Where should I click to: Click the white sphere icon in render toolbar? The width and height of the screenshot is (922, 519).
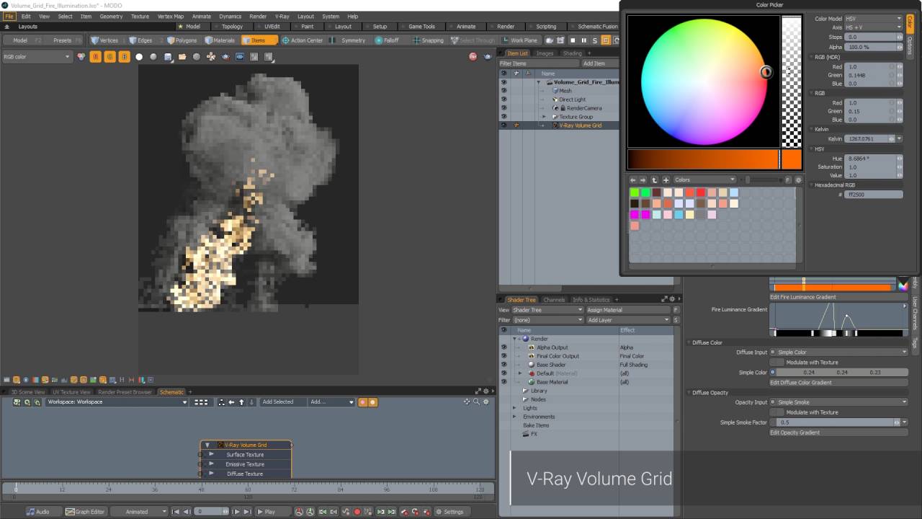[x=139, y=56]
